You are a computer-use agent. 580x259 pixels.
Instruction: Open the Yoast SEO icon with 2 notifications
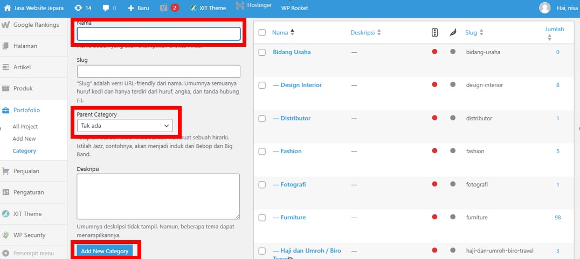[163, 8]
